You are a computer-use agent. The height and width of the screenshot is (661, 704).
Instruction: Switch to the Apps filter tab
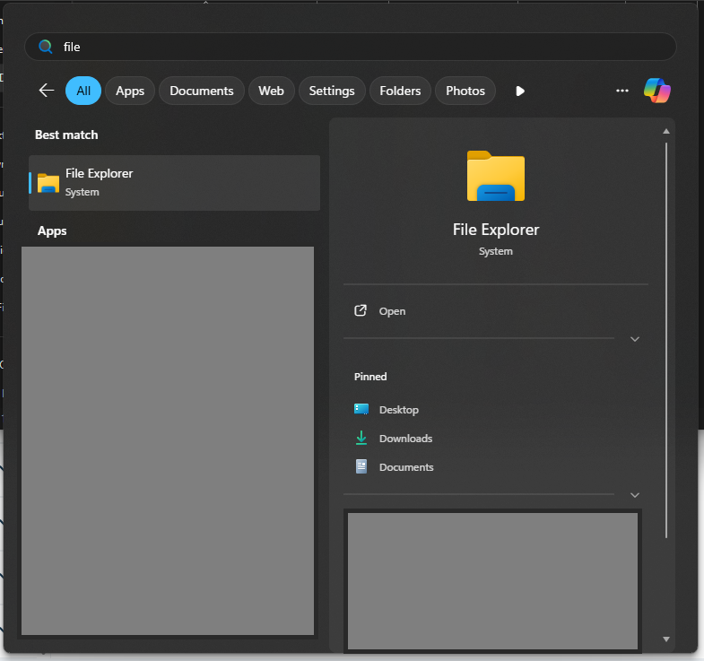tap(130, 91)
